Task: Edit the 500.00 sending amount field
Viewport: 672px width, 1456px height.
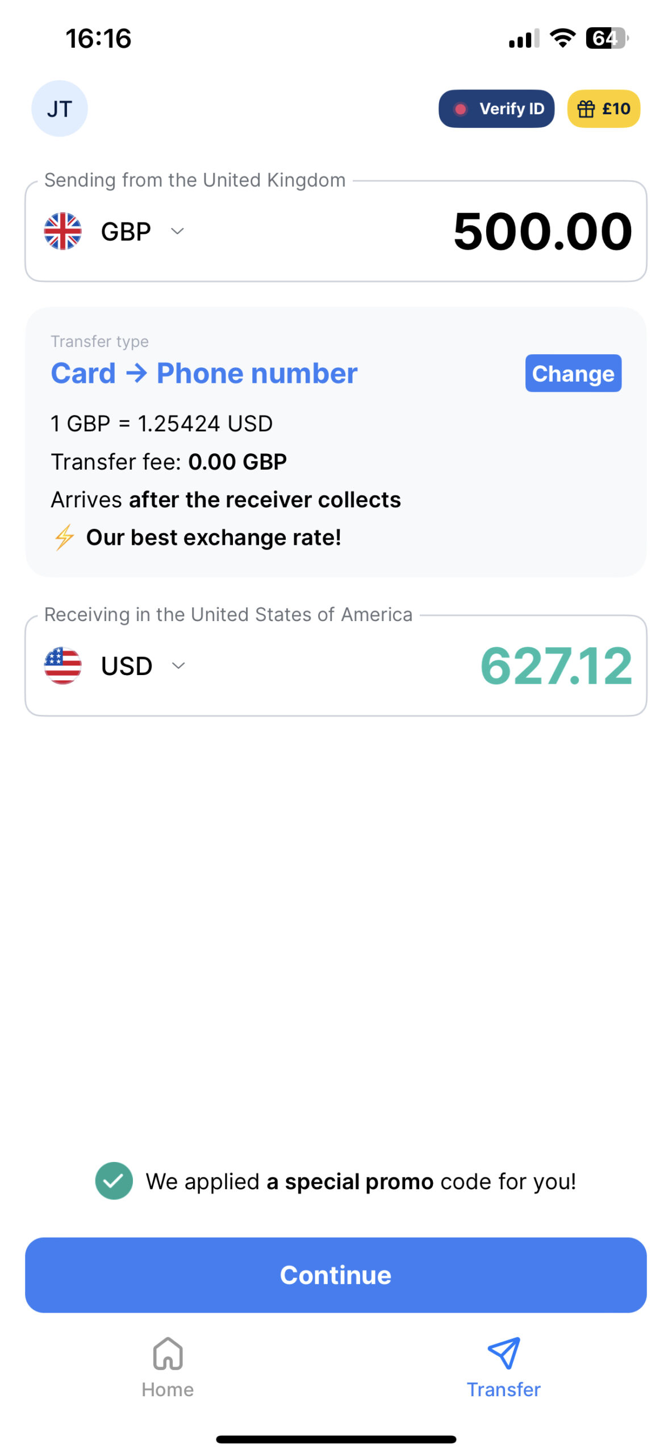Action: (542, 231)
